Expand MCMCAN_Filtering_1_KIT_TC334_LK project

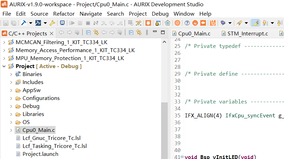pos(4,42)
